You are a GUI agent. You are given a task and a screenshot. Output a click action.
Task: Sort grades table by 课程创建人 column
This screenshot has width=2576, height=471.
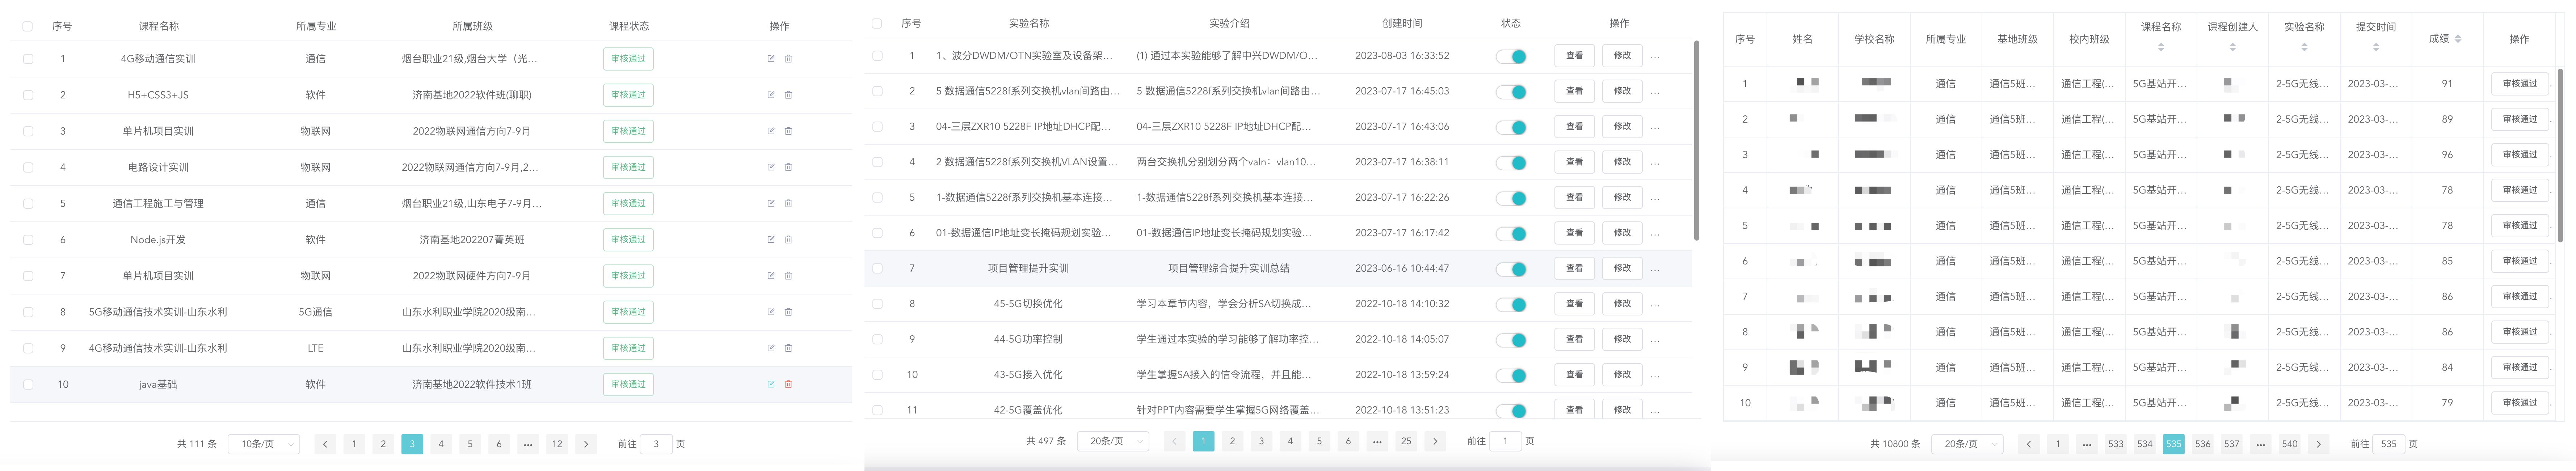(2232, 47)
